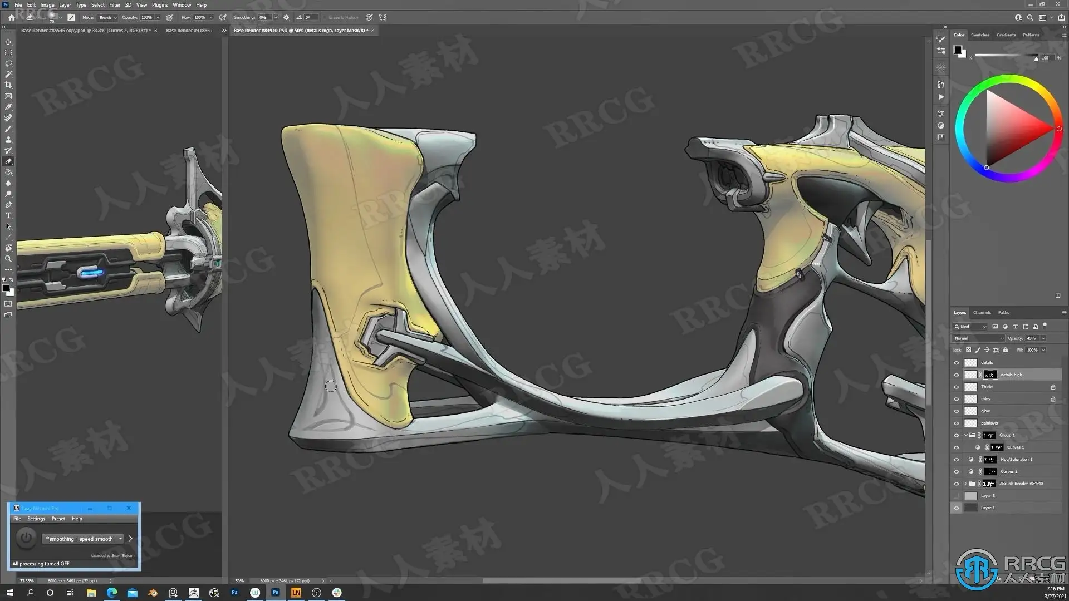Open the layer blend mode Normal dropdown
Viewport: 1069px width, 601px height.
coord(978,338)
